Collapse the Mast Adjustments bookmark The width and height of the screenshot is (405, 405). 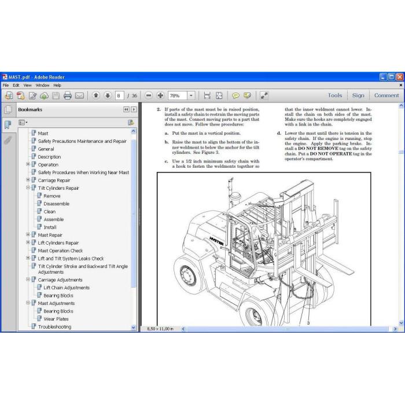(28, 303)
